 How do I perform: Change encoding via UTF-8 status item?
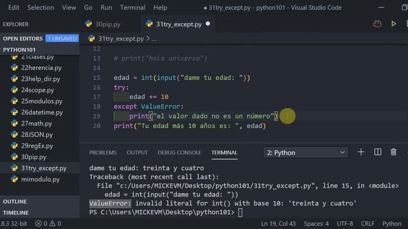[x=345, y=223]
